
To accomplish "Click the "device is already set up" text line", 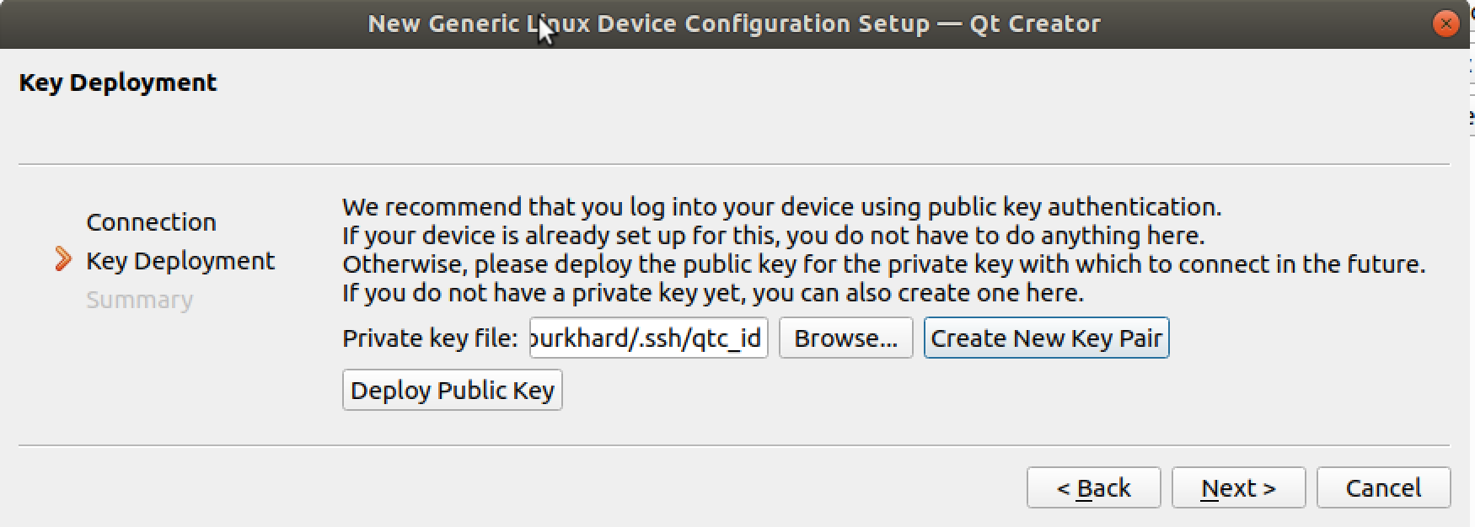I will (x=773, y=236).
